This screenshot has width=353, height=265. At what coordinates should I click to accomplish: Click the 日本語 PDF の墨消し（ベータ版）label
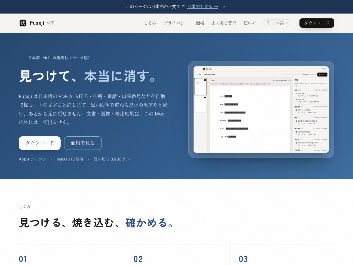point(59,58)
